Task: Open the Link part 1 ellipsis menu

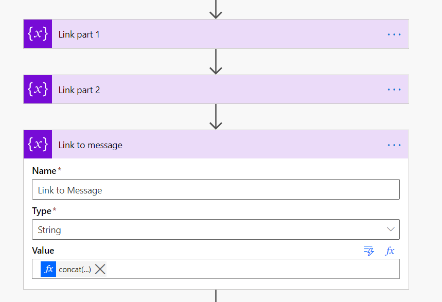Action: pyautogui.click(x=394, y=34)
